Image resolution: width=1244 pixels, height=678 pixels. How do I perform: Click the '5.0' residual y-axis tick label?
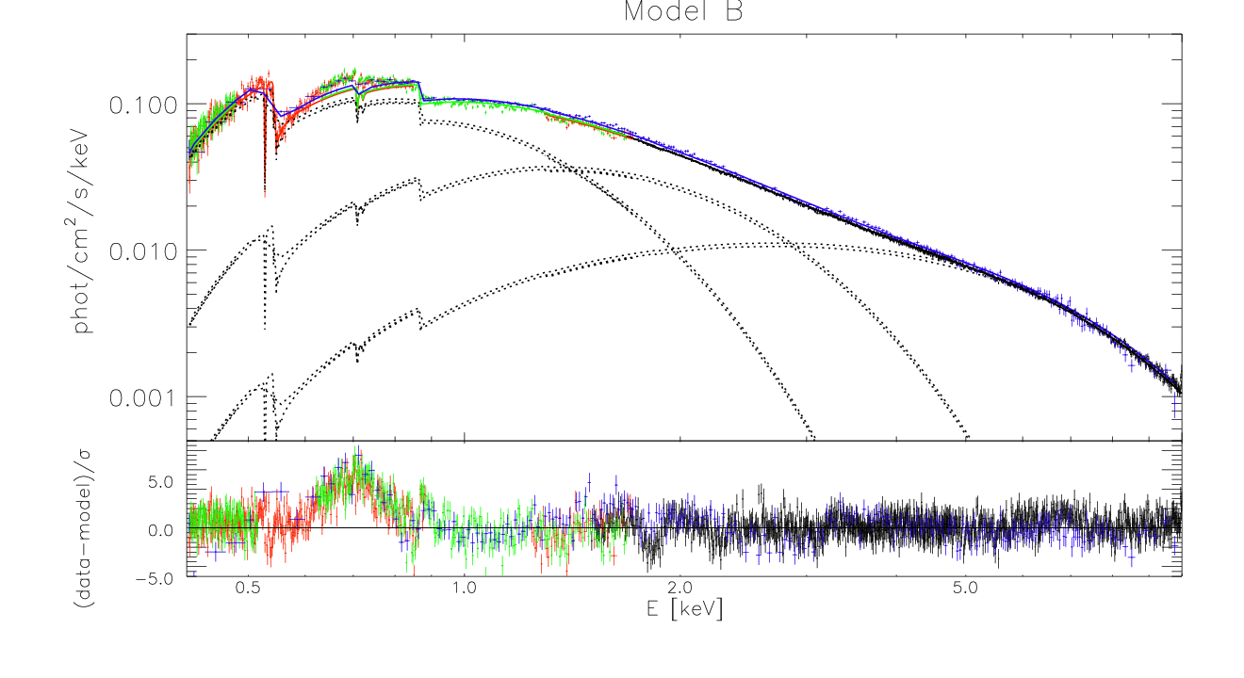[160, 483]
